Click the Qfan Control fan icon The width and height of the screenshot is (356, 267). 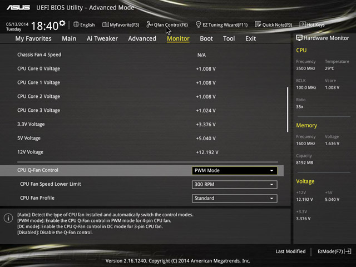click(150, 24)
